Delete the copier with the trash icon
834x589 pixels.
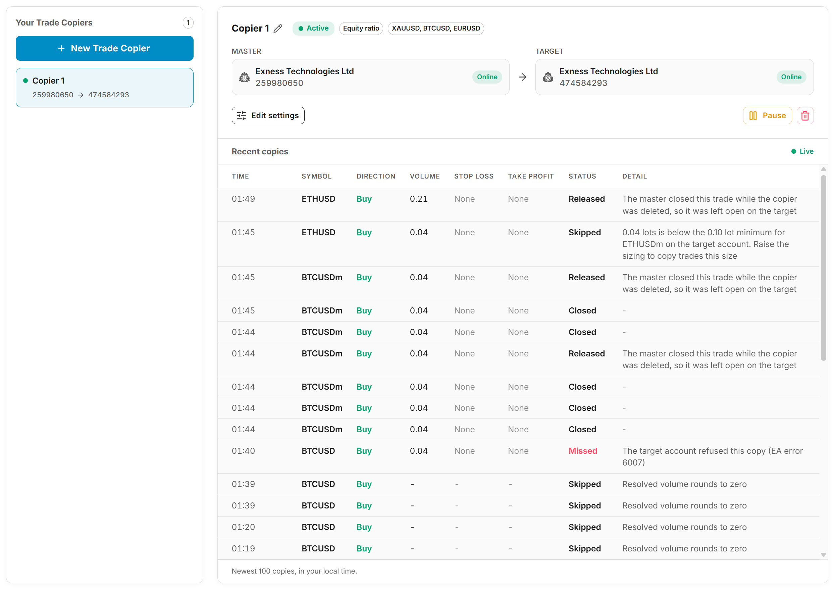tap(805, 115)
